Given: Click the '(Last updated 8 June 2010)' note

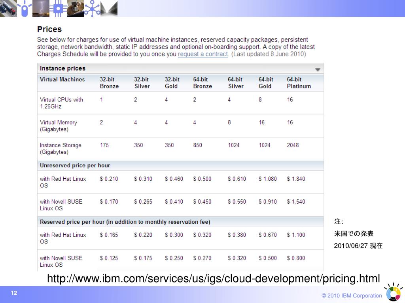Looking at the screenshot, I should [269, 54].
